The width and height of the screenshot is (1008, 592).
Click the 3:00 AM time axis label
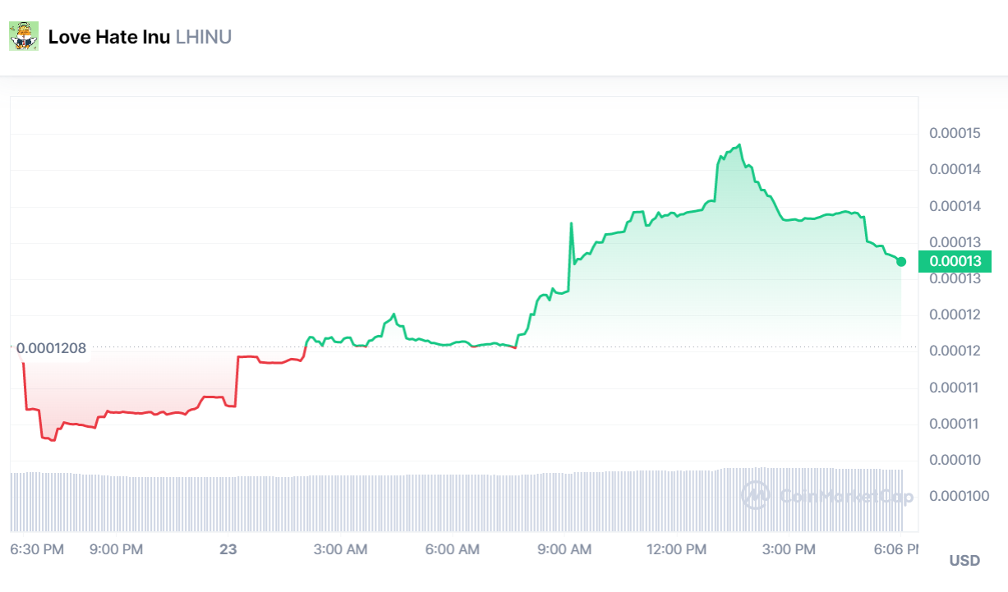[341, 548]
